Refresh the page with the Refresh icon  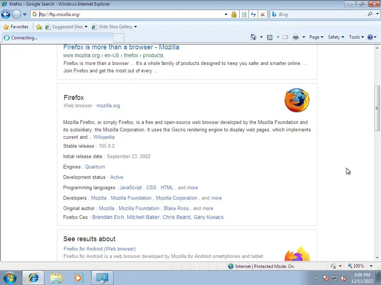pyautogui.click(x=253, y=14)
